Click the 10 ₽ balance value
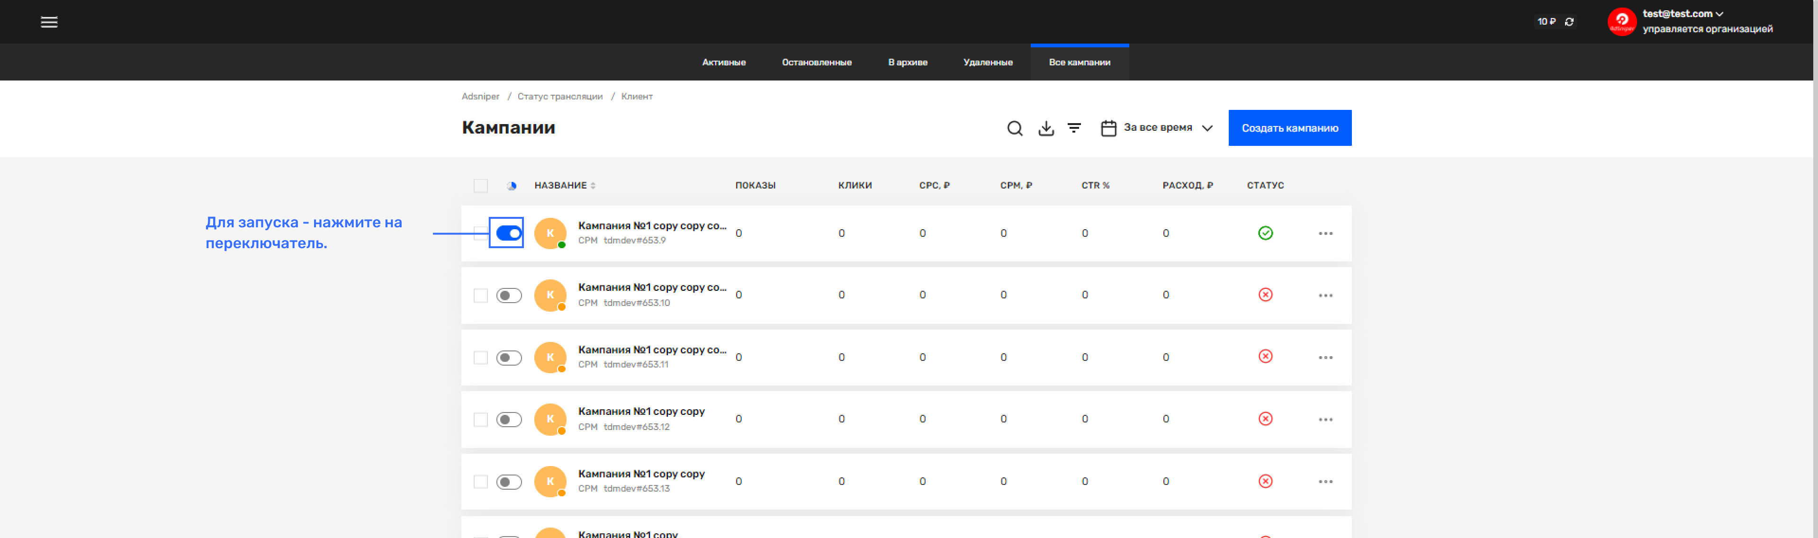The width and height of the screenshot is (1818, 538). [x=1546, y=22]
